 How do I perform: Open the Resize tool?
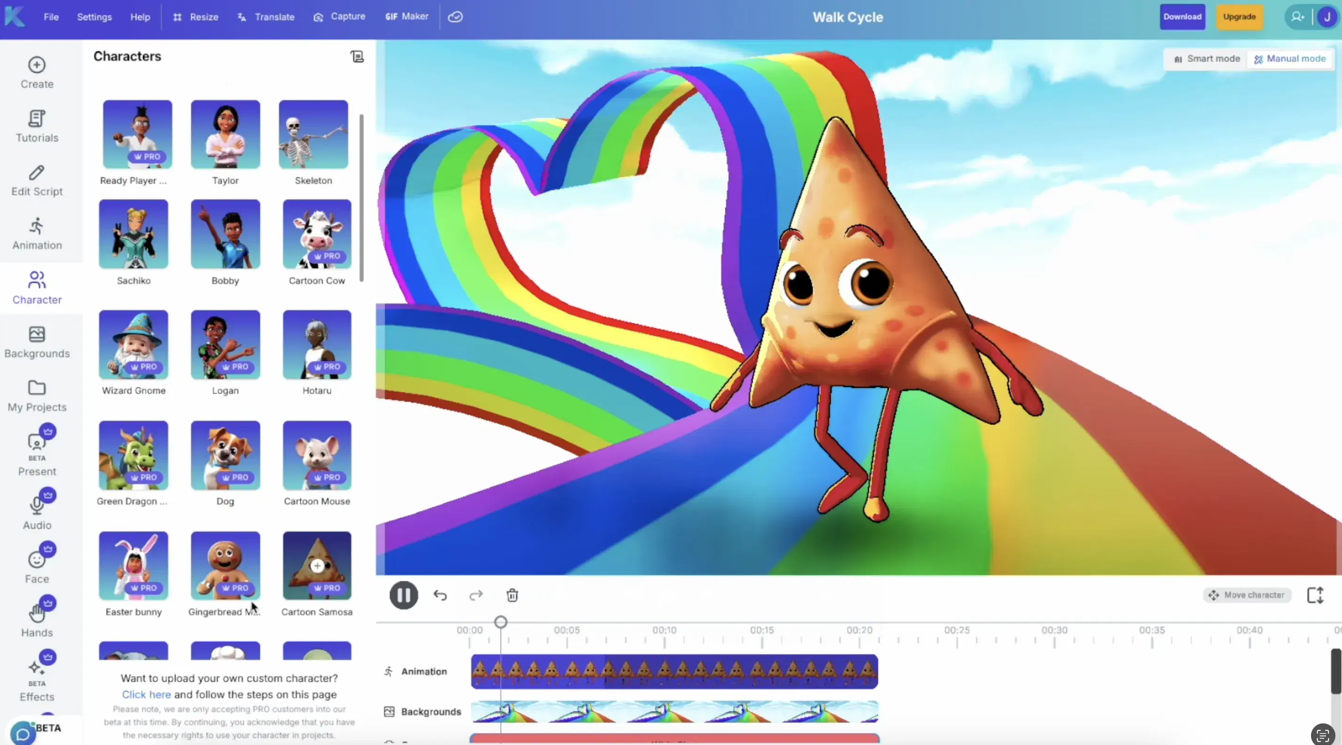tap(196, 16)
